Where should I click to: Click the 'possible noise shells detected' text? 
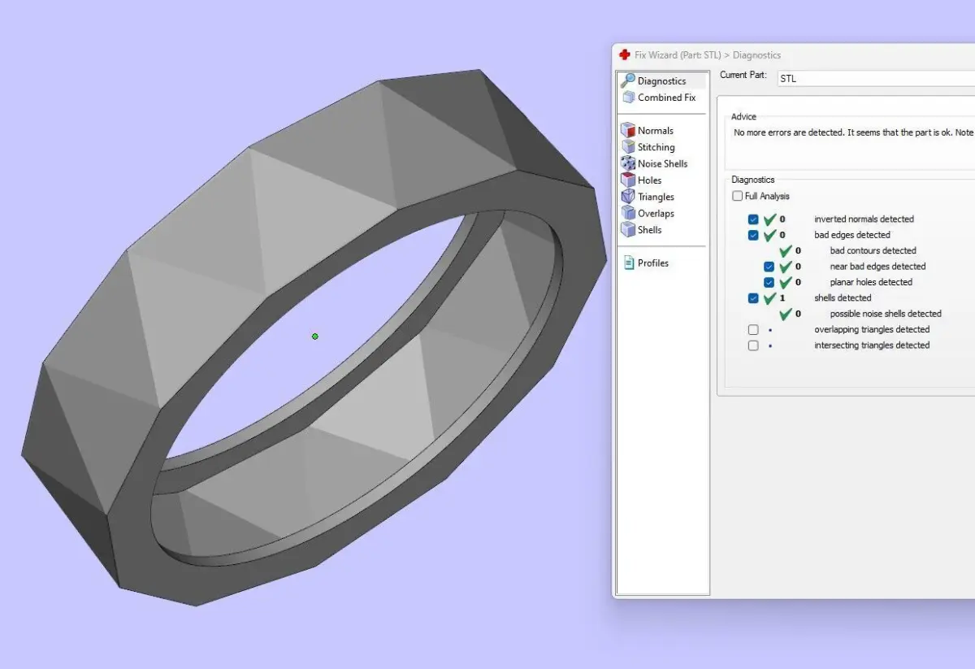(886, 314)
